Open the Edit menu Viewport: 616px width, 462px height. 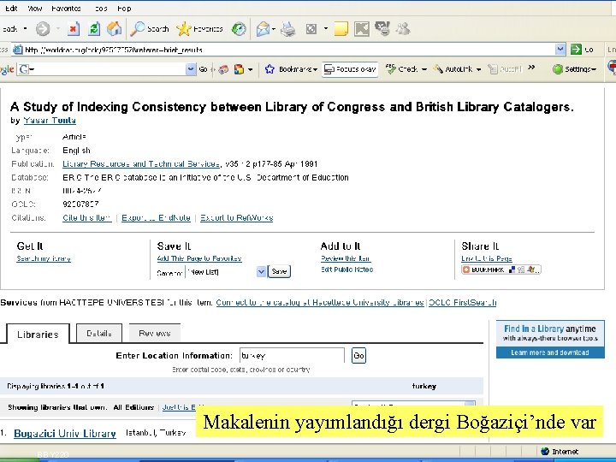click(x=11, y=9)
